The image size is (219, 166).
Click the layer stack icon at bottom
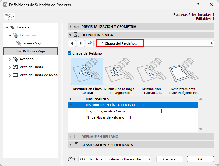tap(72, 159)
